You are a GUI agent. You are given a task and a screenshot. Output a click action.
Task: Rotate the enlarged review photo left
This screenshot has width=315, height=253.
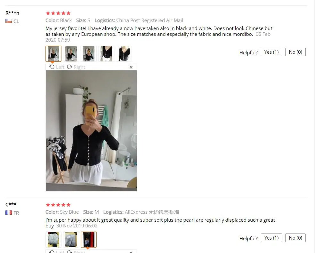(57, 67)
